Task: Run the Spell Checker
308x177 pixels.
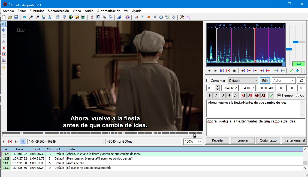Action: click(x=174, y=17)
